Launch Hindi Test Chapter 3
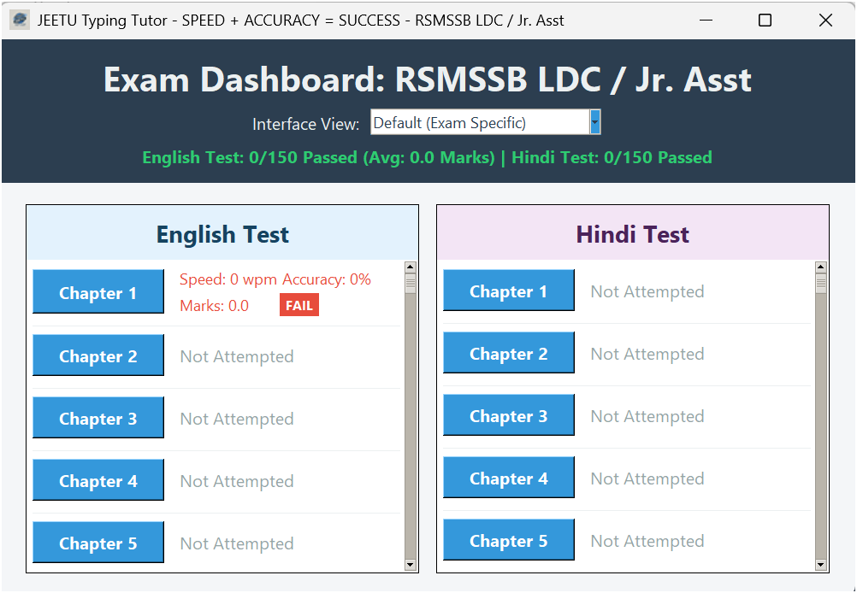Viewport: 857px width, 593px height. click(509, 416)
